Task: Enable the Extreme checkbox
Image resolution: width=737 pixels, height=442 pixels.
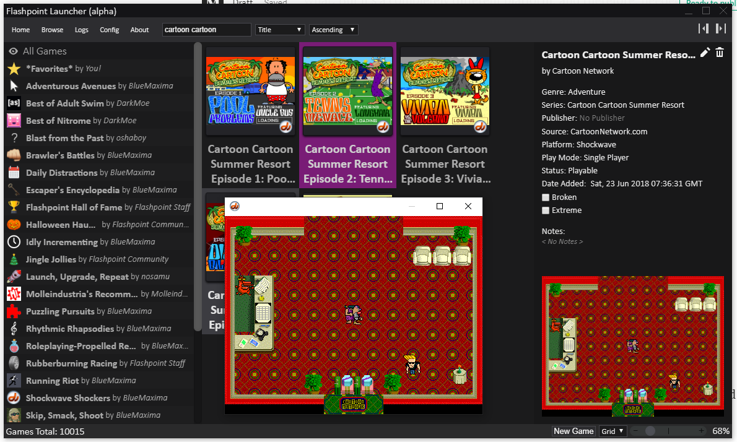Action: [x=546, y=210]
